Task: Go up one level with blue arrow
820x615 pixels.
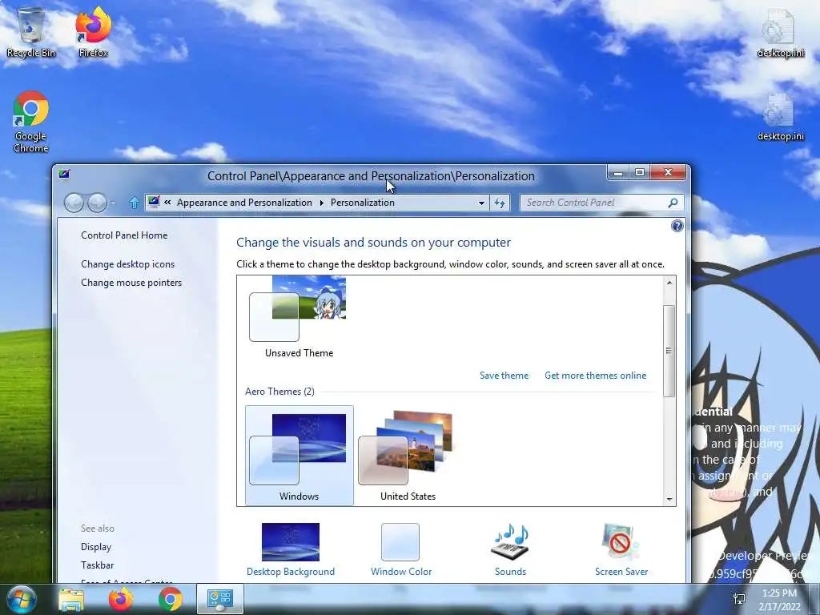Action: [x=134, y=203]
